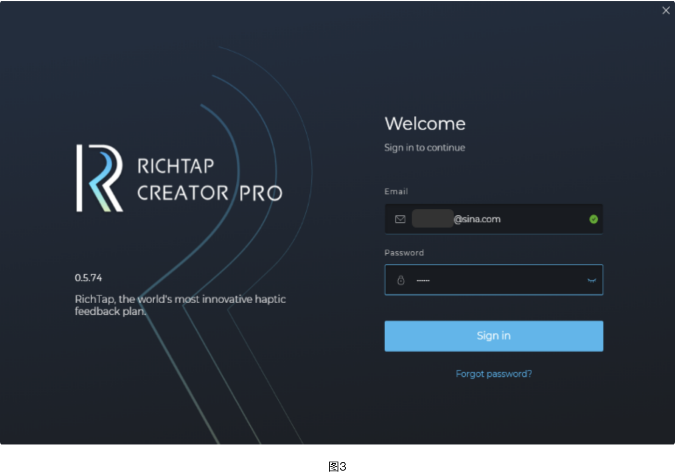Click the Email field label
Viewport: 675px width, 472px height.
coord(395,191)
